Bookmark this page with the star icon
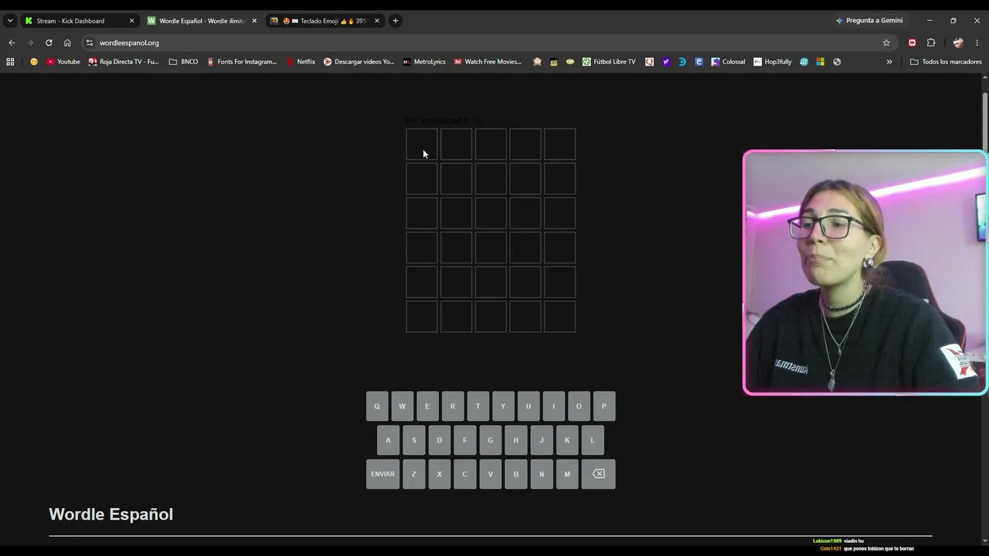Viewport: 989px width, 556px height. [886, 42]
